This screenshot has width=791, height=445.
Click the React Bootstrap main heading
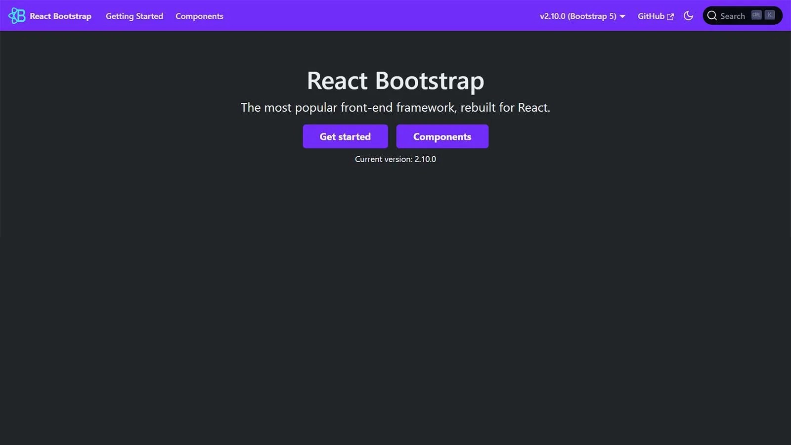tap(395, 81)
